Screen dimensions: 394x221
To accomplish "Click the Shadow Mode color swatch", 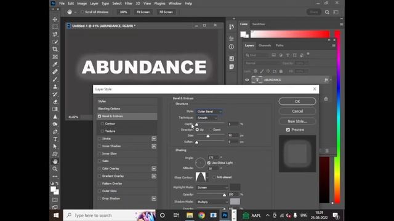I will (235, 201).
